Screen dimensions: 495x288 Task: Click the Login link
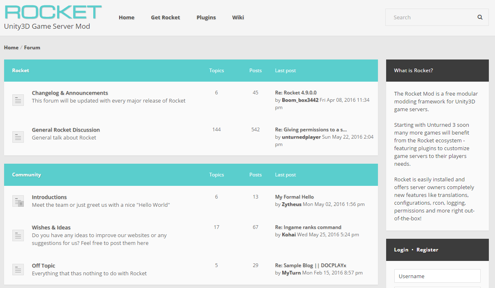coord(401,250)
